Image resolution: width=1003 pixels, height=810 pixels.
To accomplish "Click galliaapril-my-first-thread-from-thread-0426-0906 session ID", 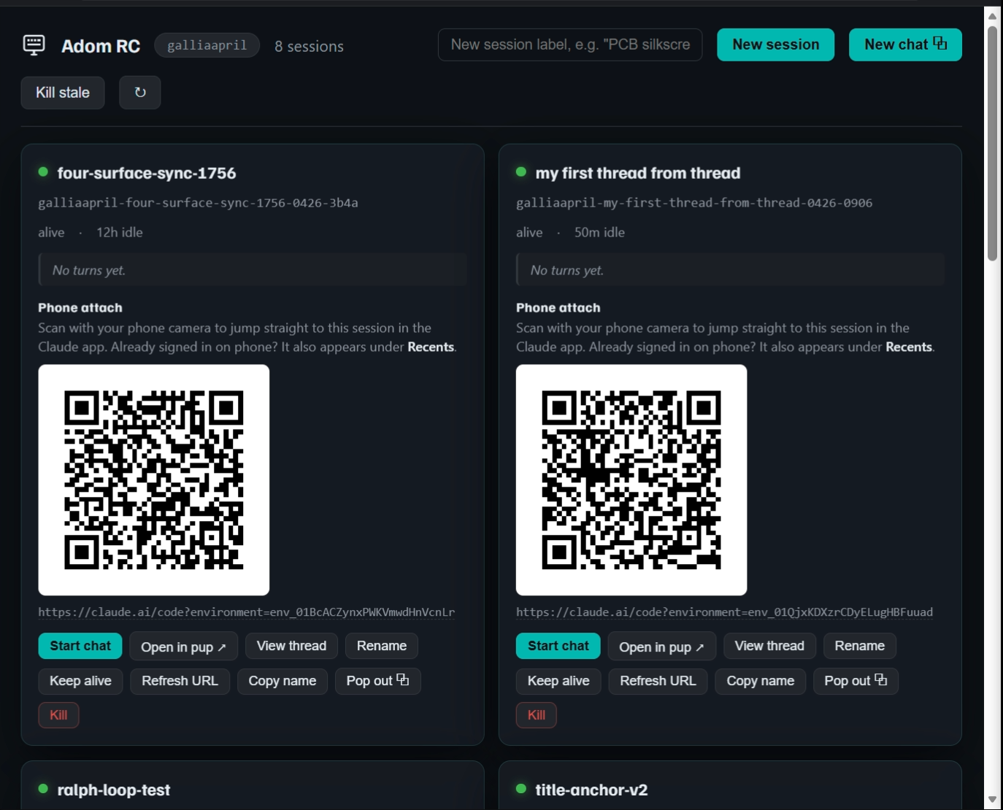I will click(x=694, y=203).
